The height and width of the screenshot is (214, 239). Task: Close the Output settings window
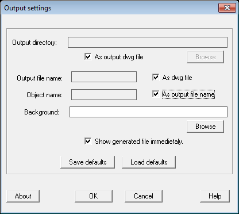click(x=227, y=8)
